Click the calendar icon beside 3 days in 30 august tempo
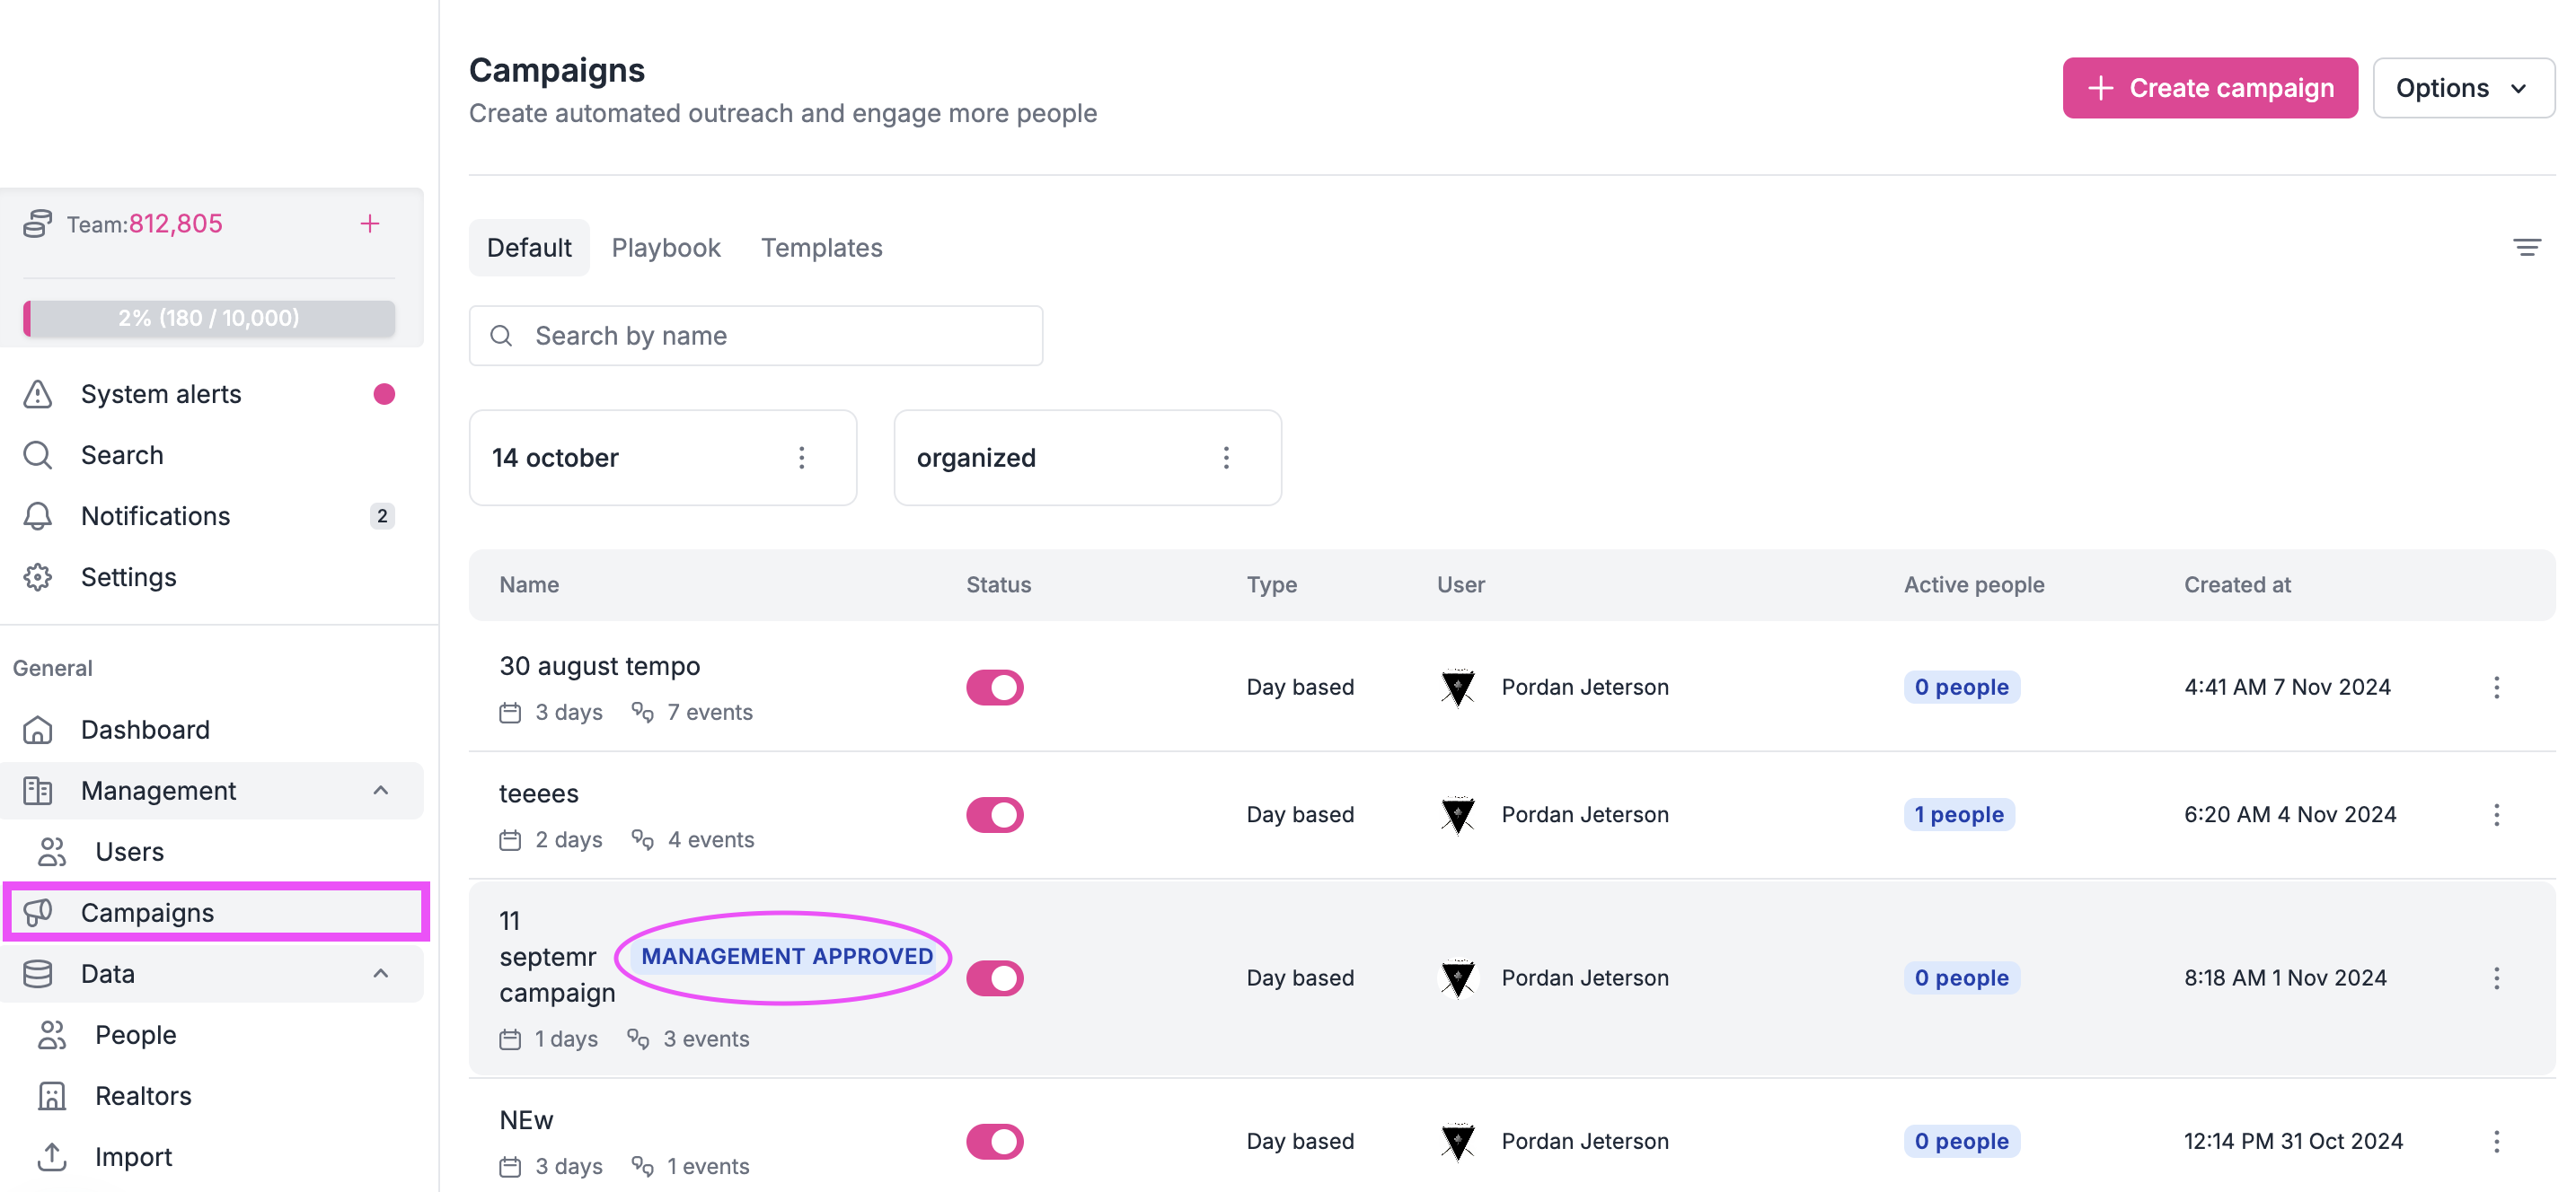Image resolution: width=2576 pixels, height=1192 pixels. [x=510, y=713]
